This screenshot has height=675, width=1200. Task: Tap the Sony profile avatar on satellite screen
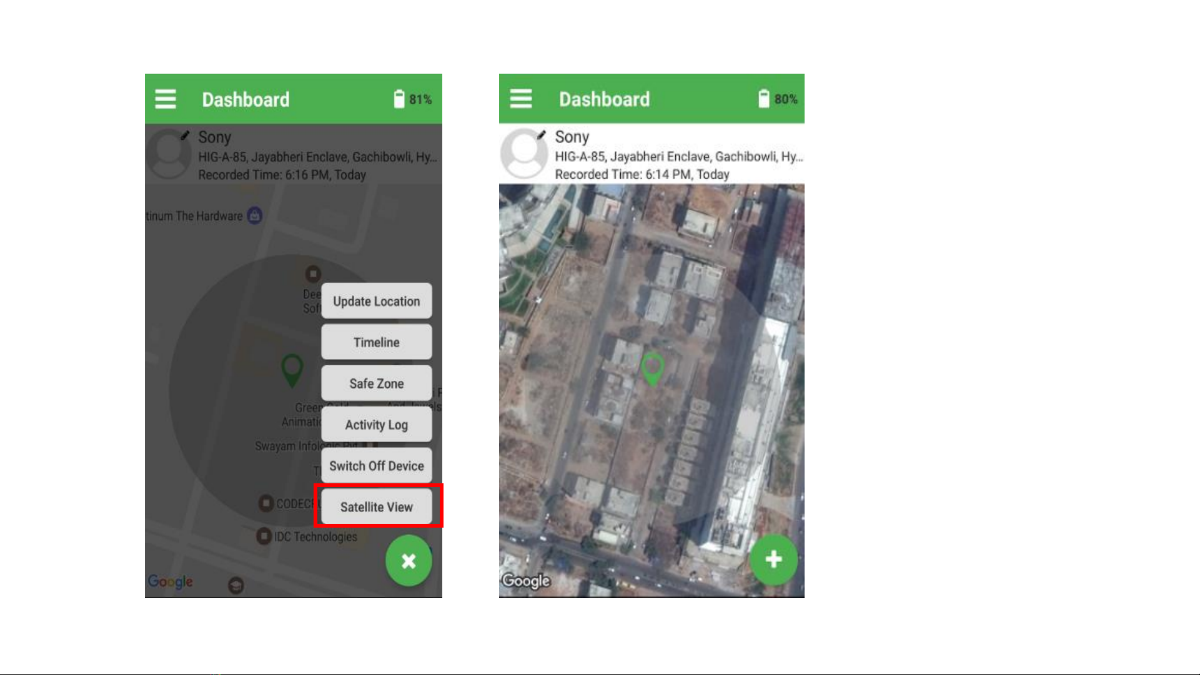pos(523,154)
